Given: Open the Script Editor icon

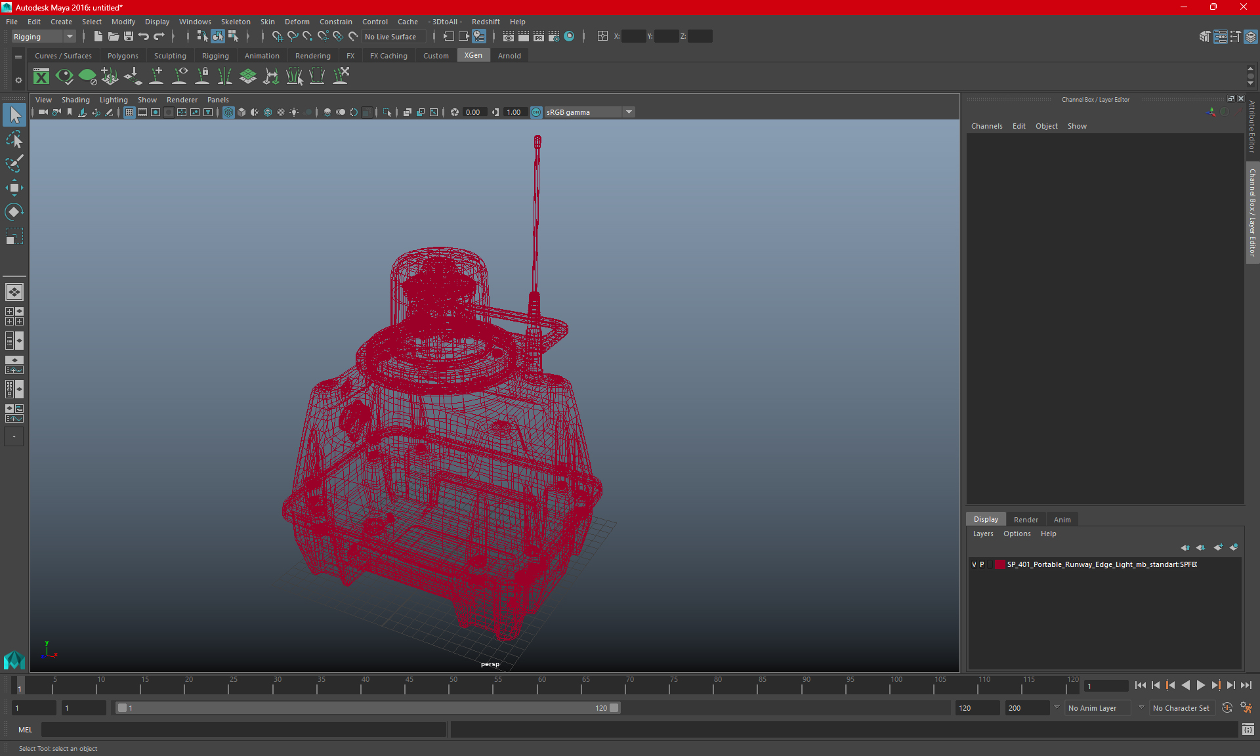Looking at the screenshot, I should click(1248, 730).
